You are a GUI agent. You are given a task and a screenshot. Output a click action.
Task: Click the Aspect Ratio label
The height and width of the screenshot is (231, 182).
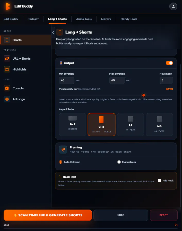(66, 109)
